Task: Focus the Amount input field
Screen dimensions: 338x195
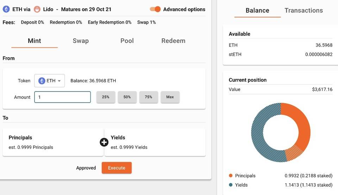Action: pyautogui.click(x=63, y=97)
